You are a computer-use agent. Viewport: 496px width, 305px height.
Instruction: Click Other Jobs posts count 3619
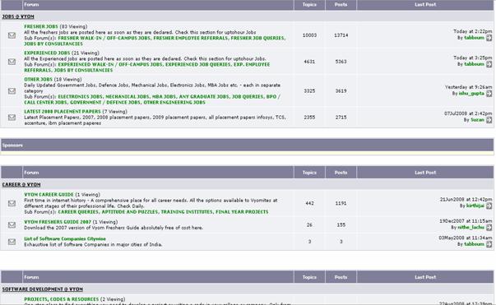(x=341, y=91)
